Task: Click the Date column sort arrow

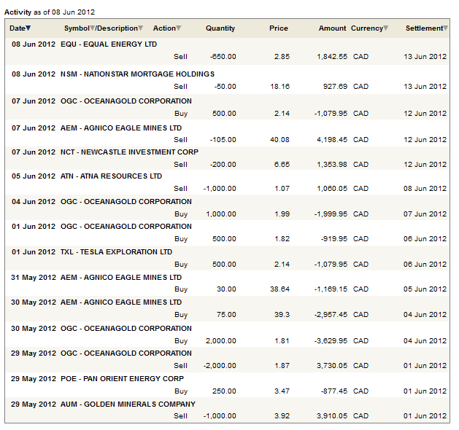Action: coord(28,28)
